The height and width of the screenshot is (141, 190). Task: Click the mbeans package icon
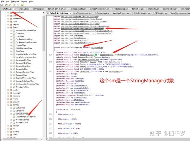11,96
